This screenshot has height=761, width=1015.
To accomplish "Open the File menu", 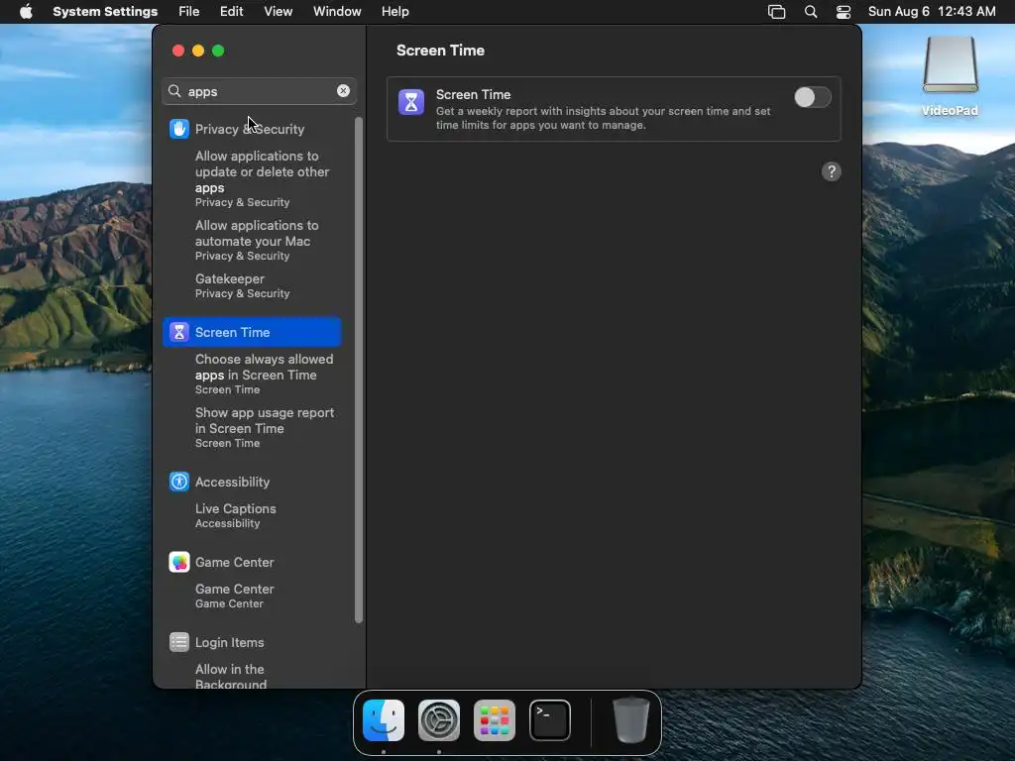I will click(189, 12).
